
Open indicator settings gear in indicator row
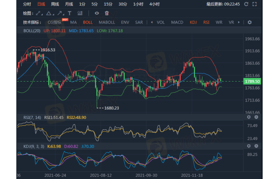tap(250, 22)
